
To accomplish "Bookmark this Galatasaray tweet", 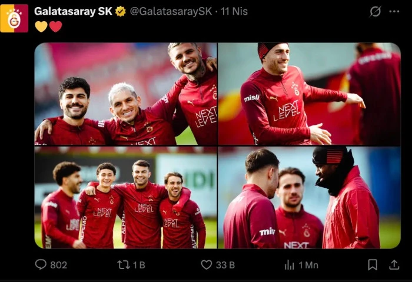I will pos(373,265).
